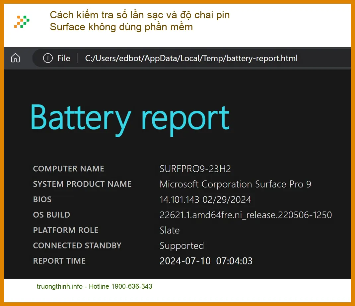Click truongthinh.info Hotline 1900-636-343 footer text

[x=95, y=286]
